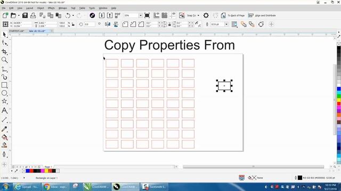Expand the Undo history arrow
This screenshot has width=341, height=191.
(x=73, y=15)
